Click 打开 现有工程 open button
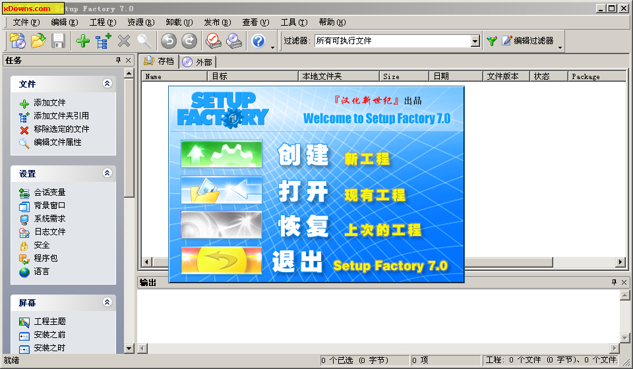This screenshot has height=369, width=633. pos(222,190)
